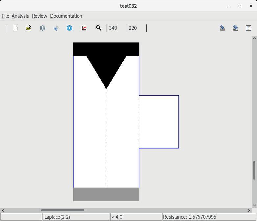Screen dimensions: 257x221
Task: Click the gray rectangle at drawing bottom
Action: [106, 194]
